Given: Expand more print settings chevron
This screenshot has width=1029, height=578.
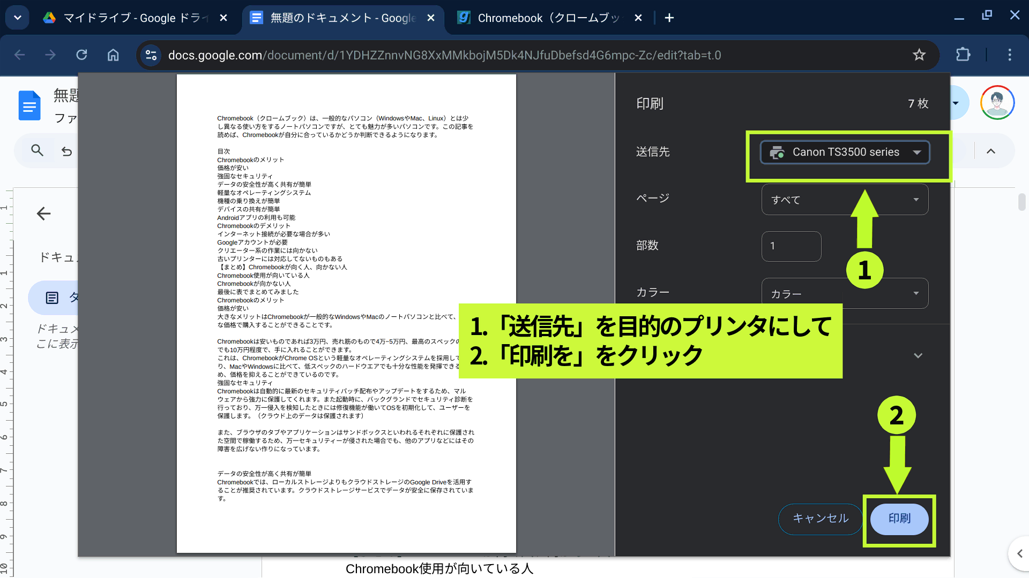Looking at the screenshot, I should 918,355.
